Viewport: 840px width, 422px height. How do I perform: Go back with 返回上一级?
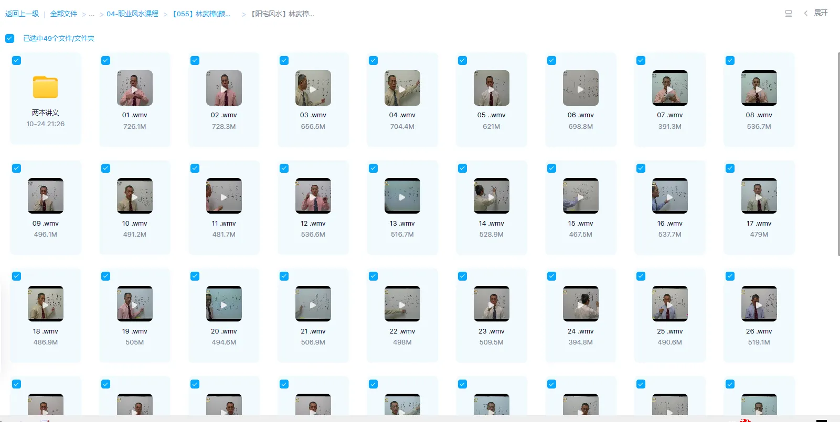(x=22, y=14)
